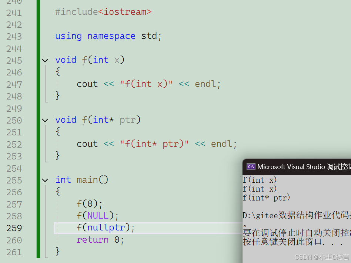The height and width of the screenshot is (263, 351).
Task: Select line number 261 in the gutter
Action: pyautogui.click(x=14, y=252)
